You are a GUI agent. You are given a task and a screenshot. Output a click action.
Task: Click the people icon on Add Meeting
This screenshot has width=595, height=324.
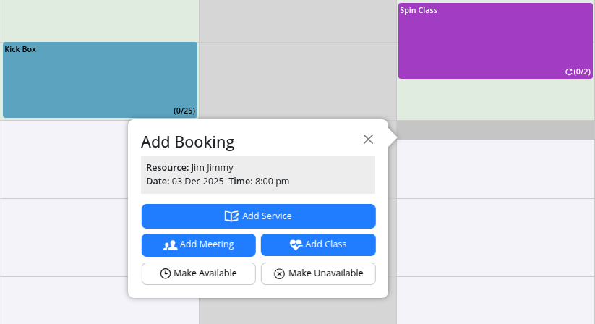pyautogui.click(x=170, y=244)
